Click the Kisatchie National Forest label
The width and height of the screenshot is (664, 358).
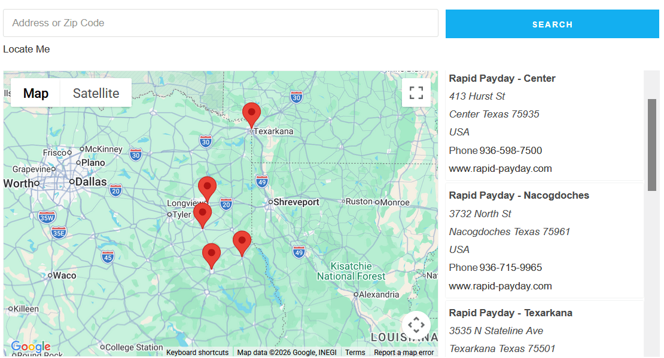pyautogui.click(x=351, y=271)
